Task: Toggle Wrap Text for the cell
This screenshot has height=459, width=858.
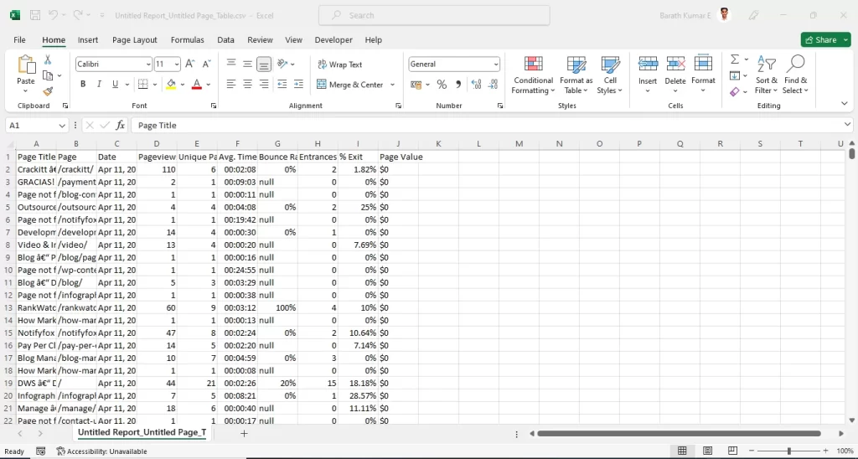Action: [x=339, y=64]
